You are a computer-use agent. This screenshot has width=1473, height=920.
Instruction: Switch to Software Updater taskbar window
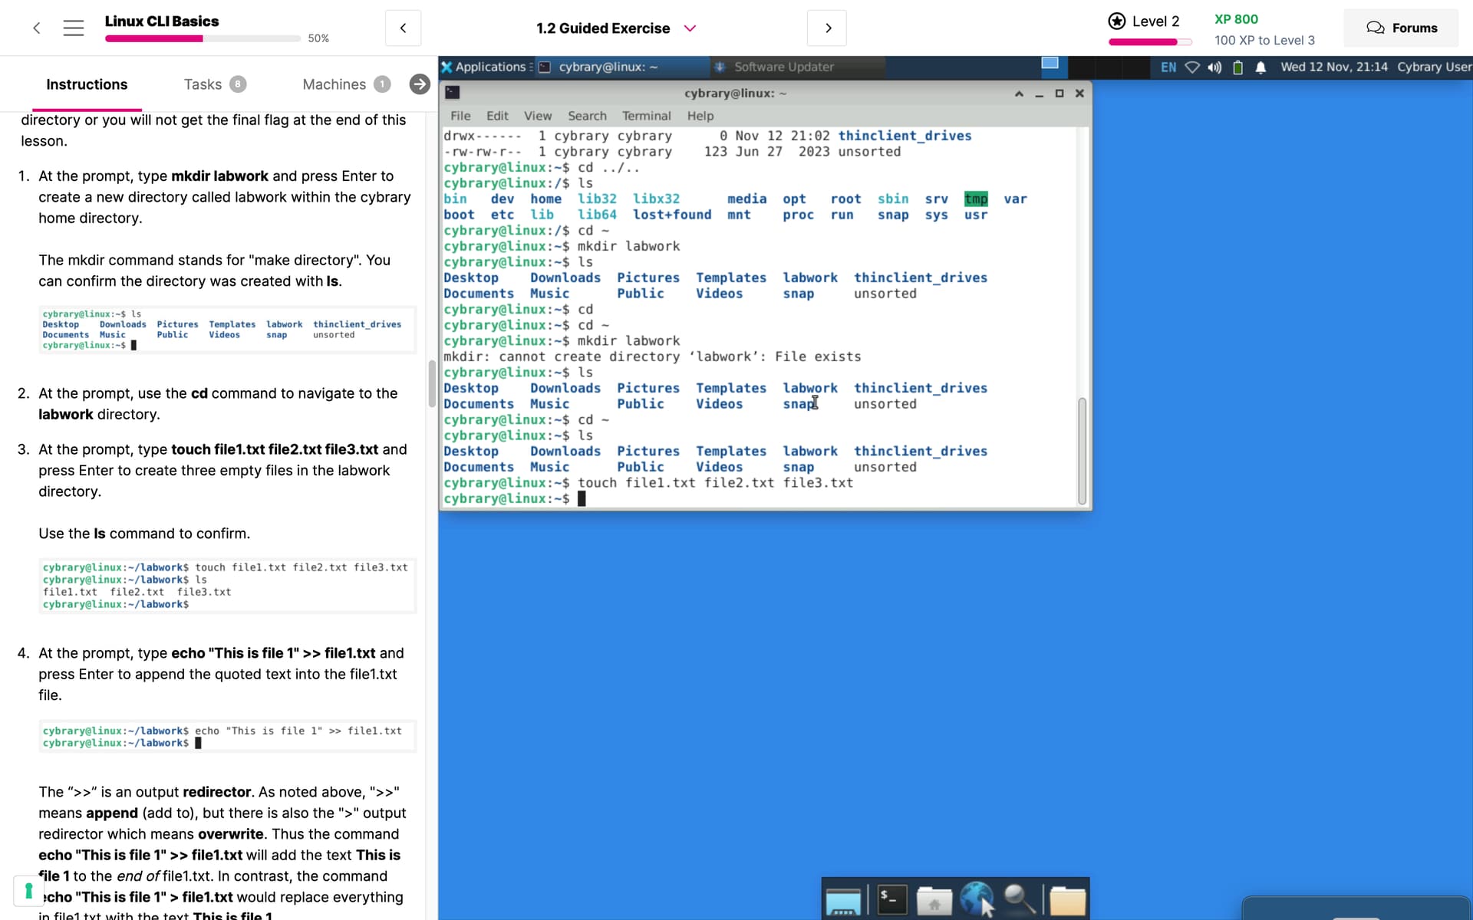[x=783, y=67]
